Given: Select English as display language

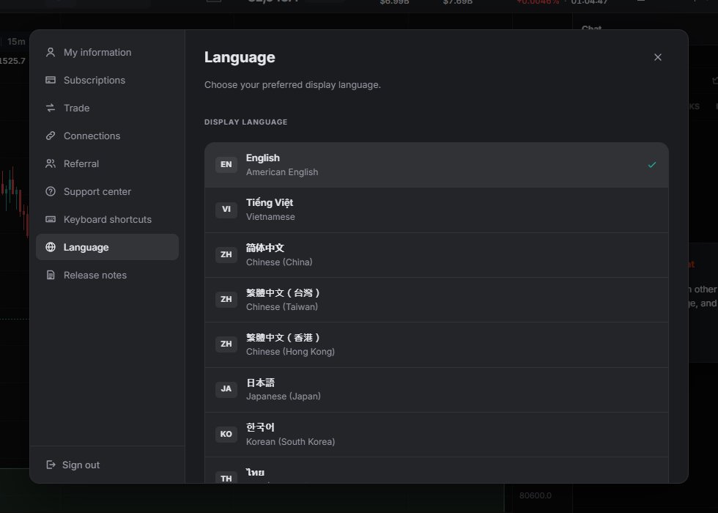Looking at the screenshot, I should tap(437, 165).
